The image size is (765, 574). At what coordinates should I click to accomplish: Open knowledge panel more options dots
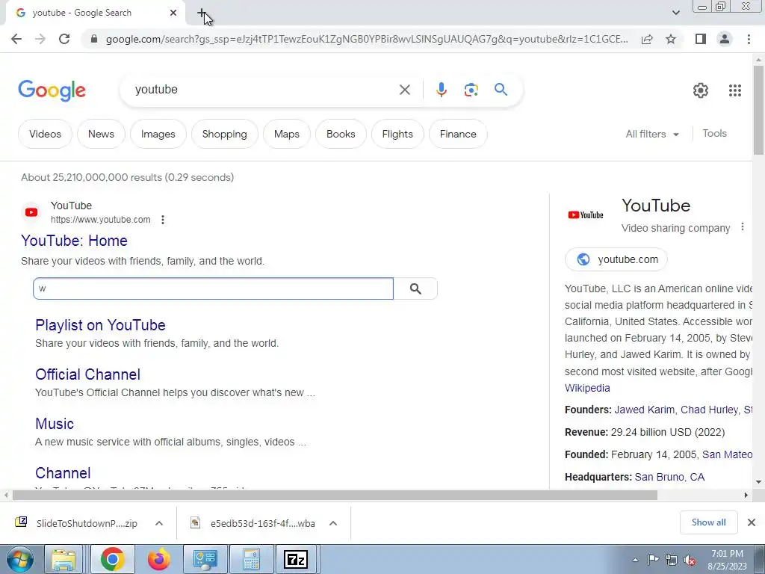click(742, 227)
